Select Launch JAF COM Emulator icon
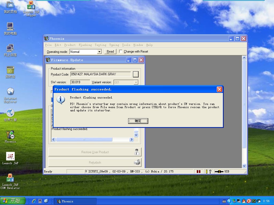Screen dimensions: 274x205 [x=10, y=182]
